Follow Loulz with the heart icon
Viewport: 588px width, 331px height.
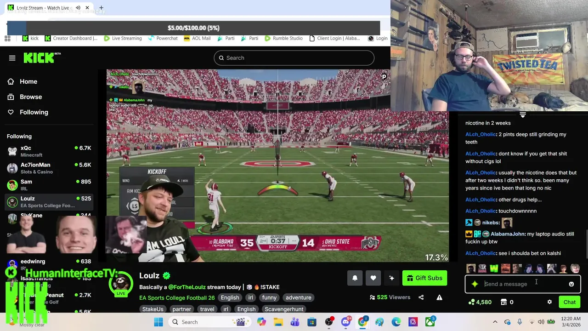click(x=373, y=278)
